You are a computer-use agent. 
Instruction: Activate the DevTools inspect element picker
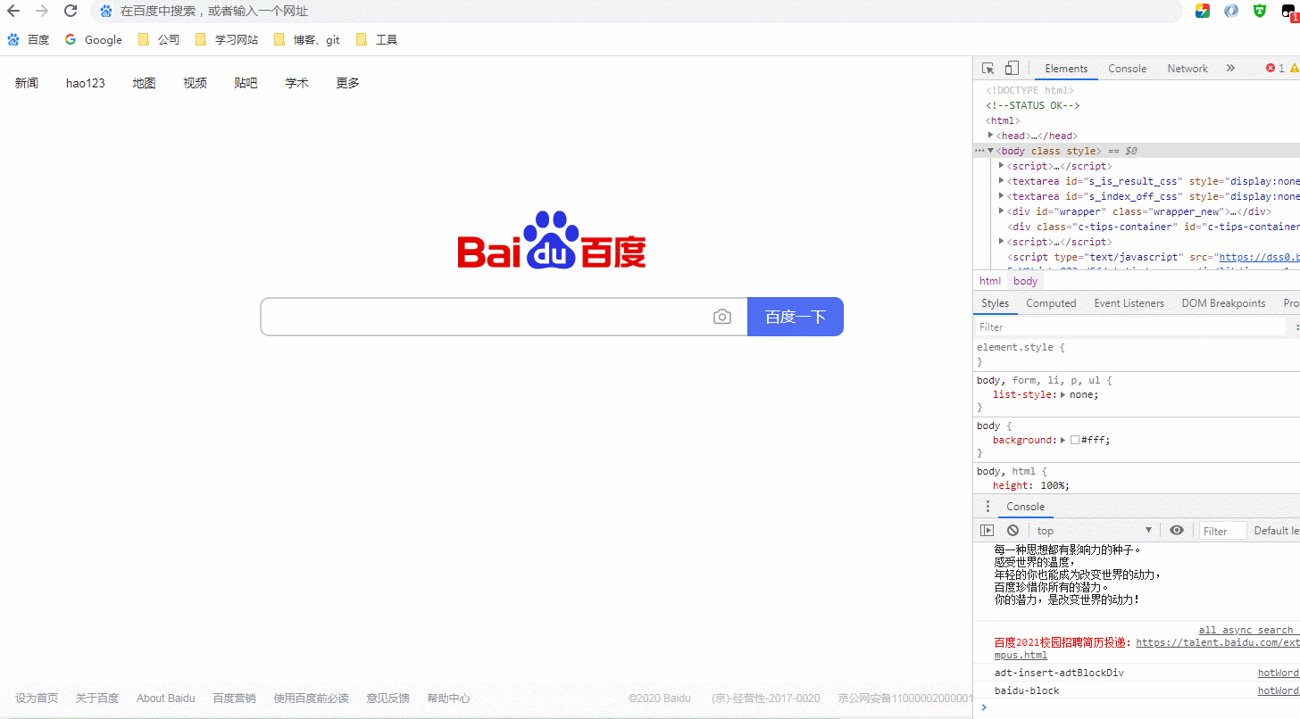coord(988,69)
